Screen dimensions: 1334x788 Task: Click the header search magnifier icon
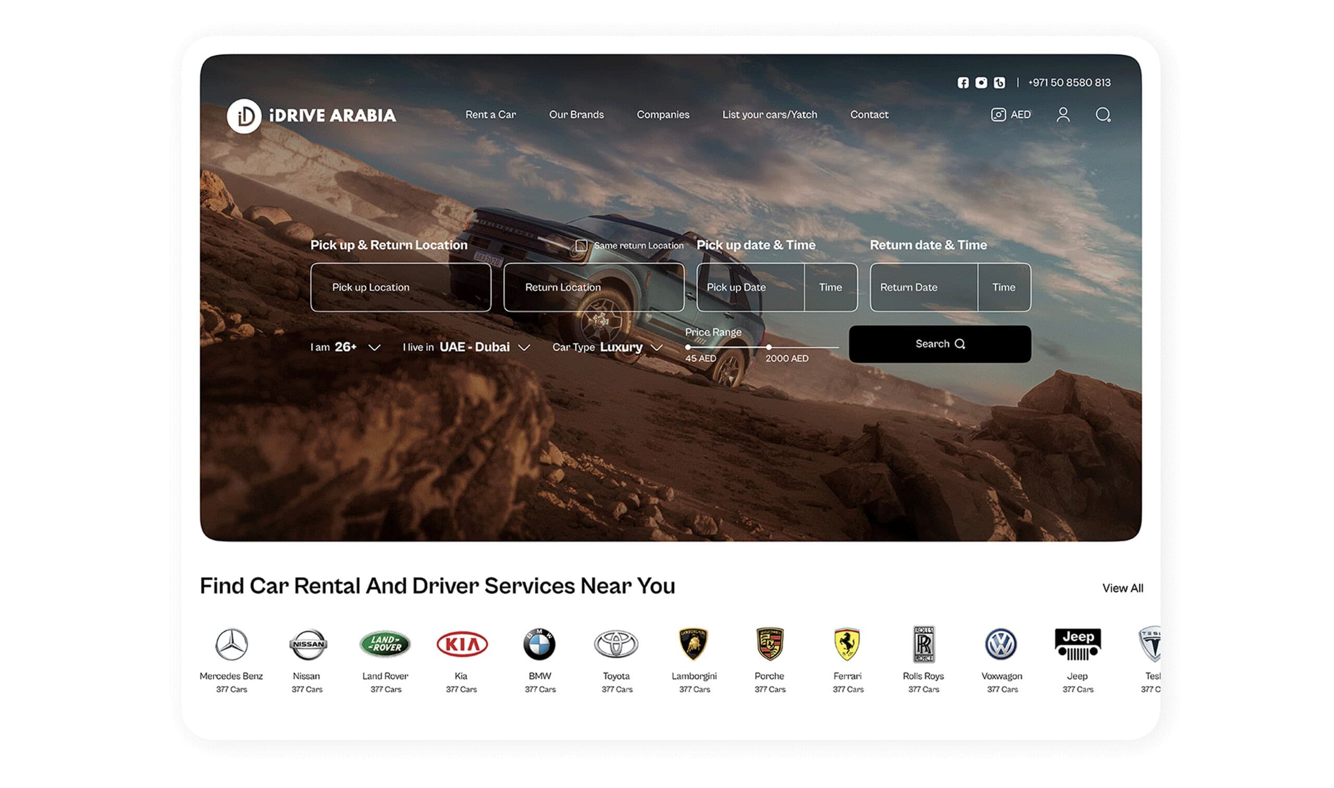point(1103,115)
